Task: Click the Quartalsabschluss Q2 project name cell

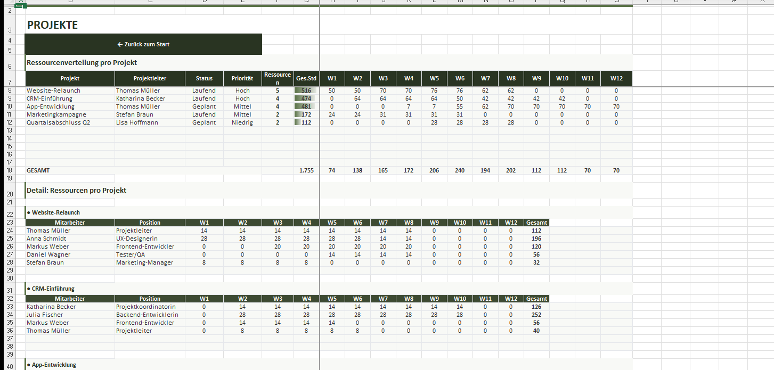Action: 56,122
